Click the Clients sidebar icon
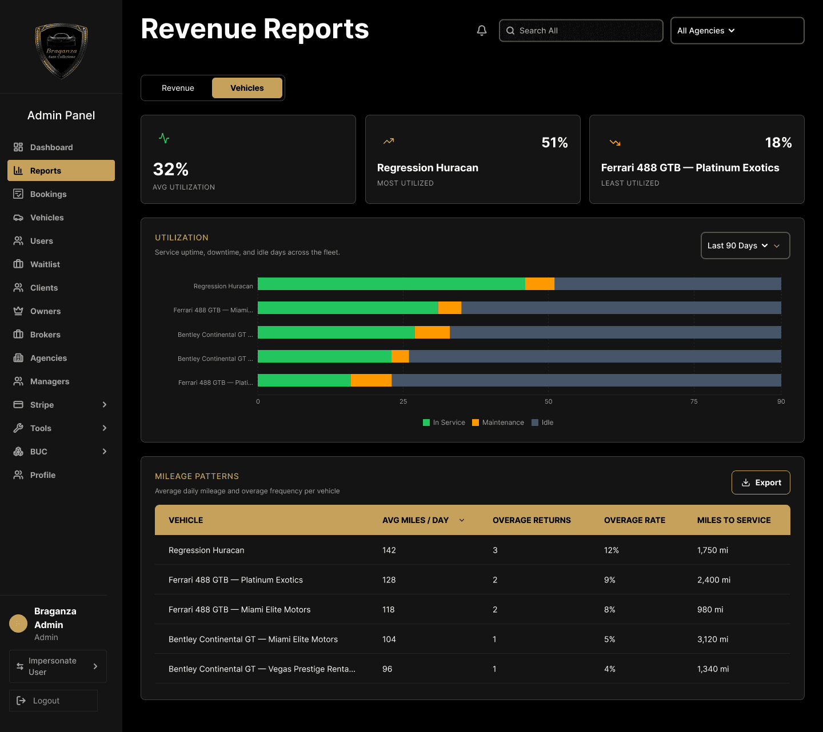The height and width of the screenshot is (732, 823). coord(18,288)
